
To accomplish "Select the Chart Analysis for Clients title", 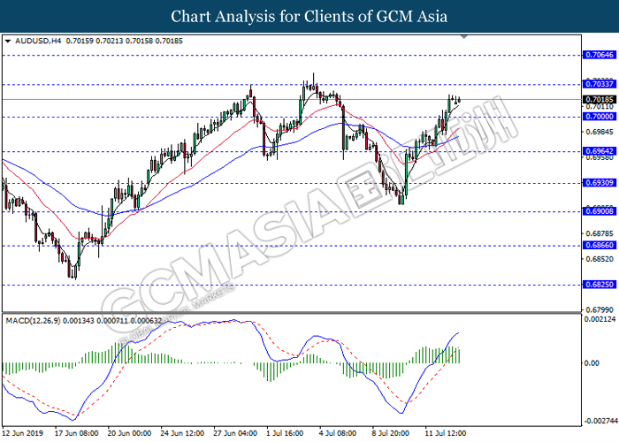I will click(309, 16).
